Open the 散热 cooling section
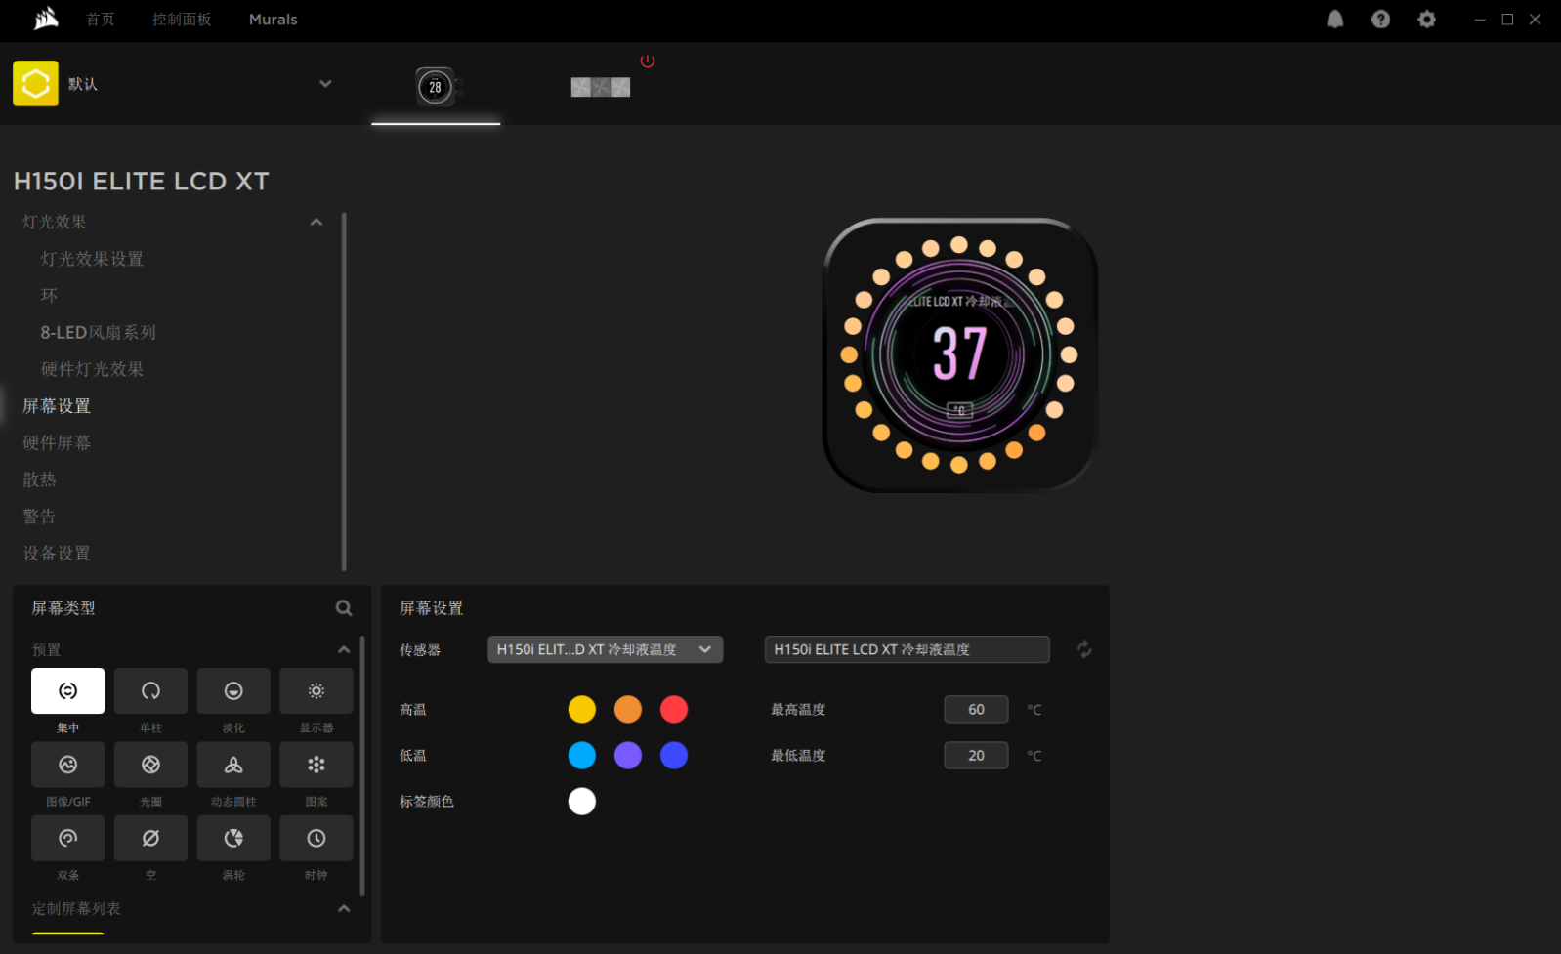1561x954 pixels. pos(40,479)
